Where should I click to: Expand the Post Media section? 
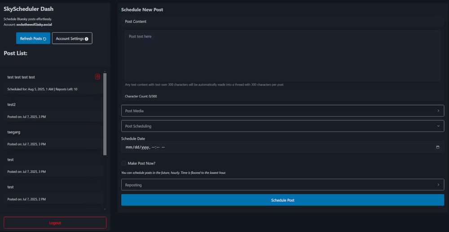[x=282, y=111]
